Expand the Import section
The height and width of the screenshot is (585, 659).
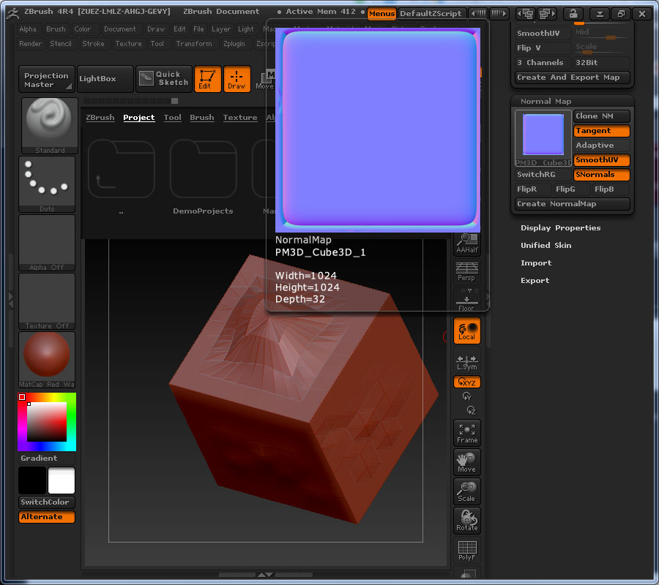(x=536, y=263)
